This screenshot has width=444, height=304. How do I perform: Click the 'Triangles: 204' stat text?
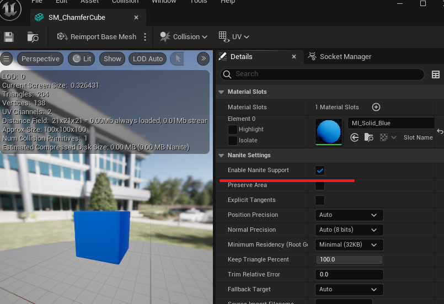point(25,94)
